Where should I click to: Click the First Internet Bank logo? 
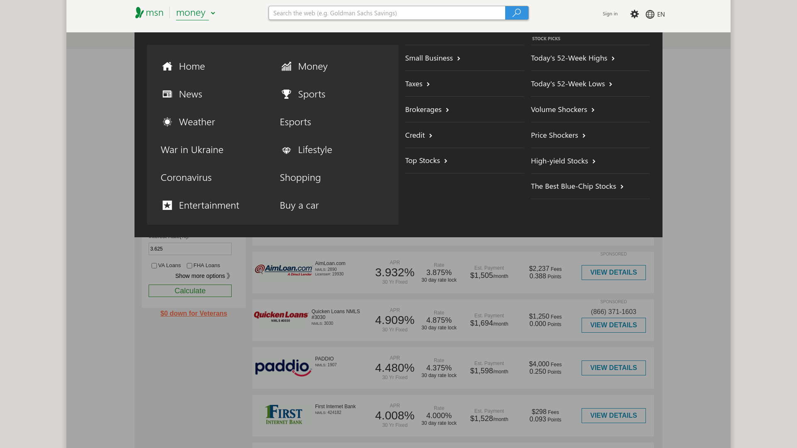pyautogui.click(x=284, y=414)
